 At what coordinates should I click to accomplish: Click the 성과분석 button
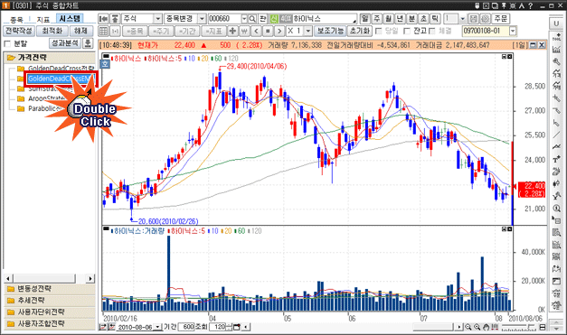click(x=65, y=43)
